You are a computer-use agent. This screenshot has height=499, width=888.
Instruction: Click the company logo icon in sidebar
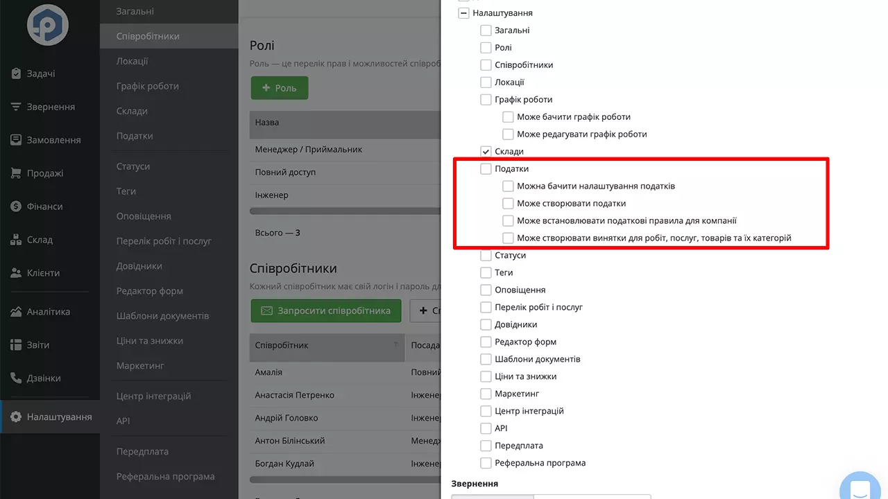(x=48, y=25)
